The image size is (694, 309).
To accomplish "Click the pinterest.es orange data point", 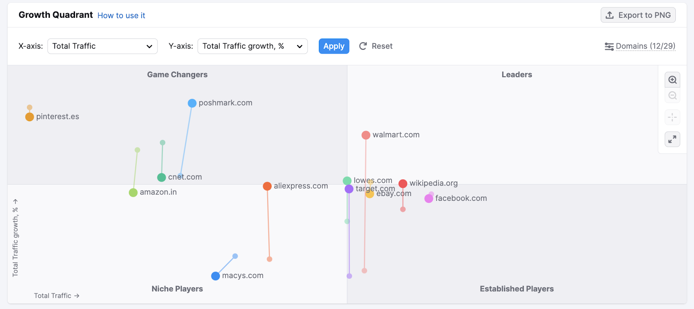I will 29,117.
